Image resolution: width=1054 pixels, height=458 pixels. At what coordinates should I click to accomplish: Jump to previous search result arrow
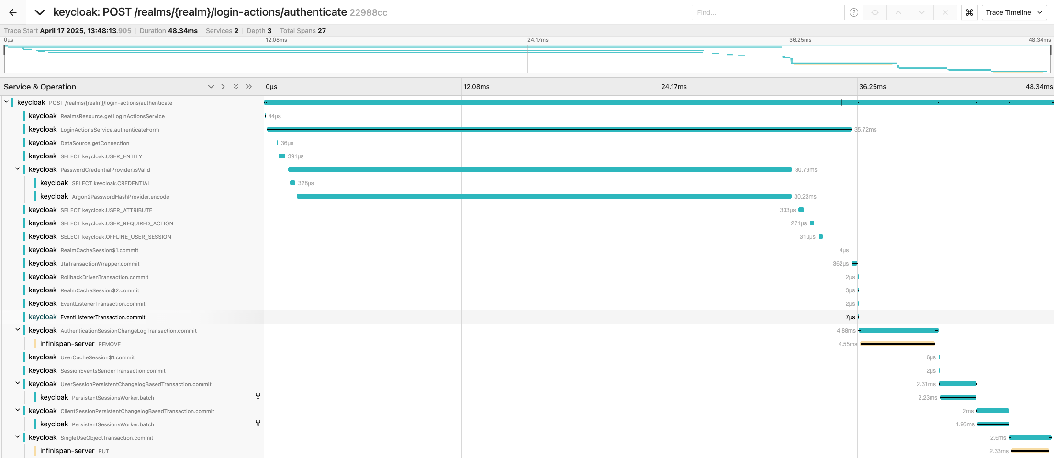[898, 12]
